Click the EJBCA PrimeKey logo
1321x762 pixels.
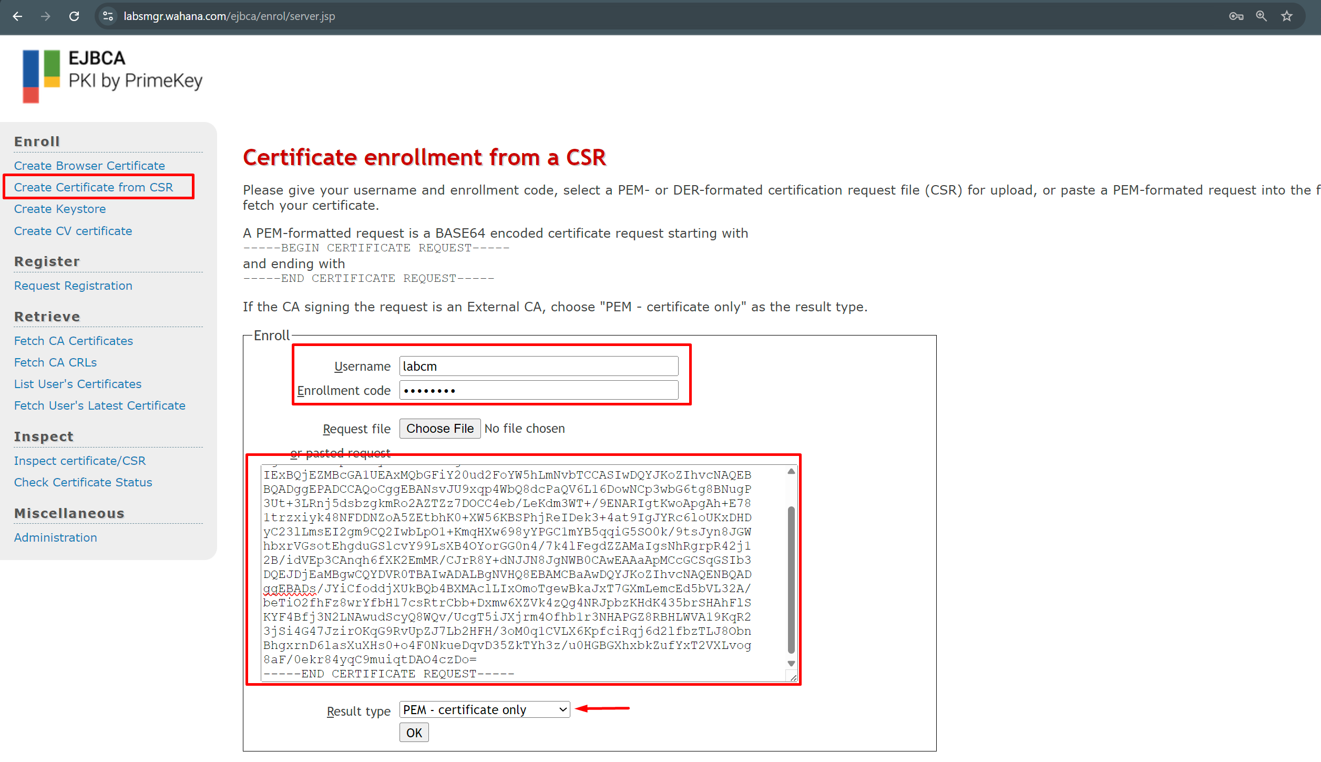coord(112,76)
